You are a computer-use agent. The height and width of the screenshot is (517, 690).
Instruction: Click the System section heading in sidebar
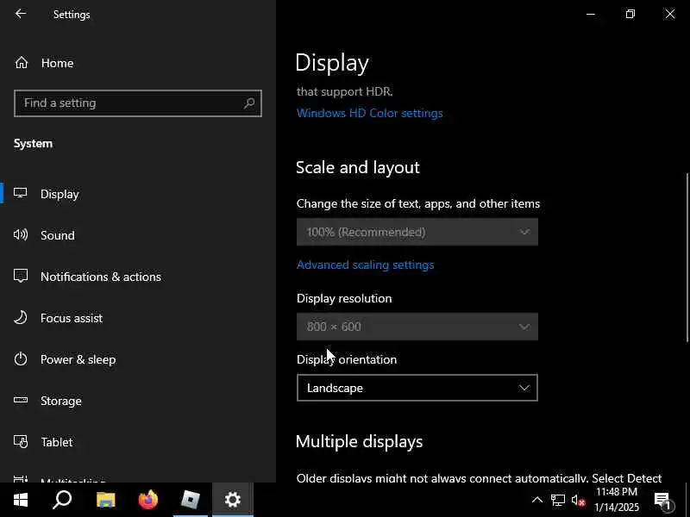click(33, 143)
